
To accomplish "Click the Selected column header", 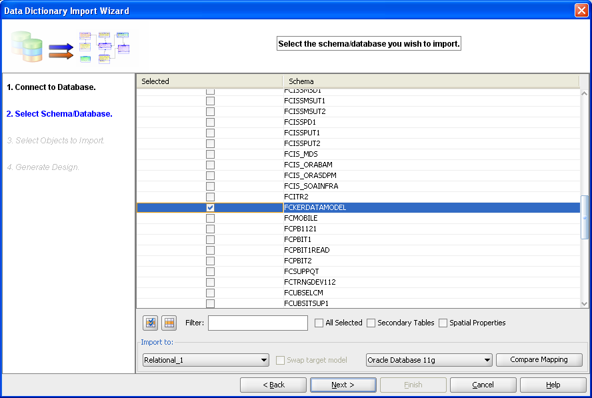I will click(209, 81).
